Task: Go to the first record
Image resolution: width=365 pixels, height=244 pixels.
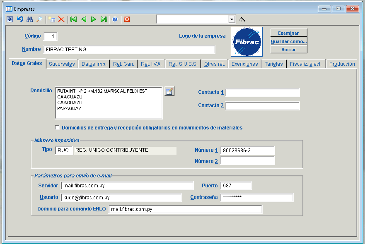Action: pyautogui.click(x=73, y=19)
